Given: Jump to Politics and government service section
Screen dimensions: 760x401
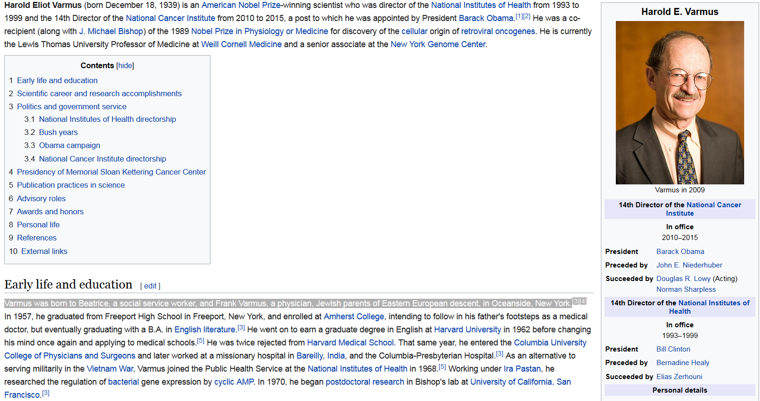Looking at the screenshot, I should [72, 106].
